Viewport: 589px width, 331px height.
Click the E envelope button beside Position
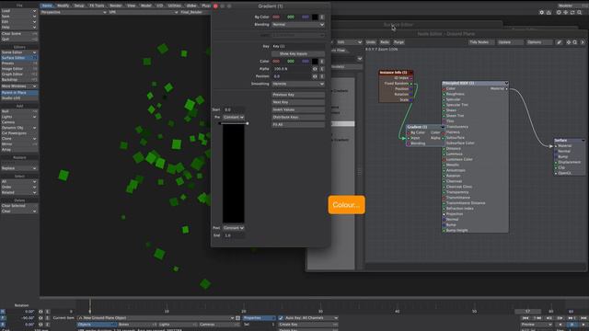322,76
